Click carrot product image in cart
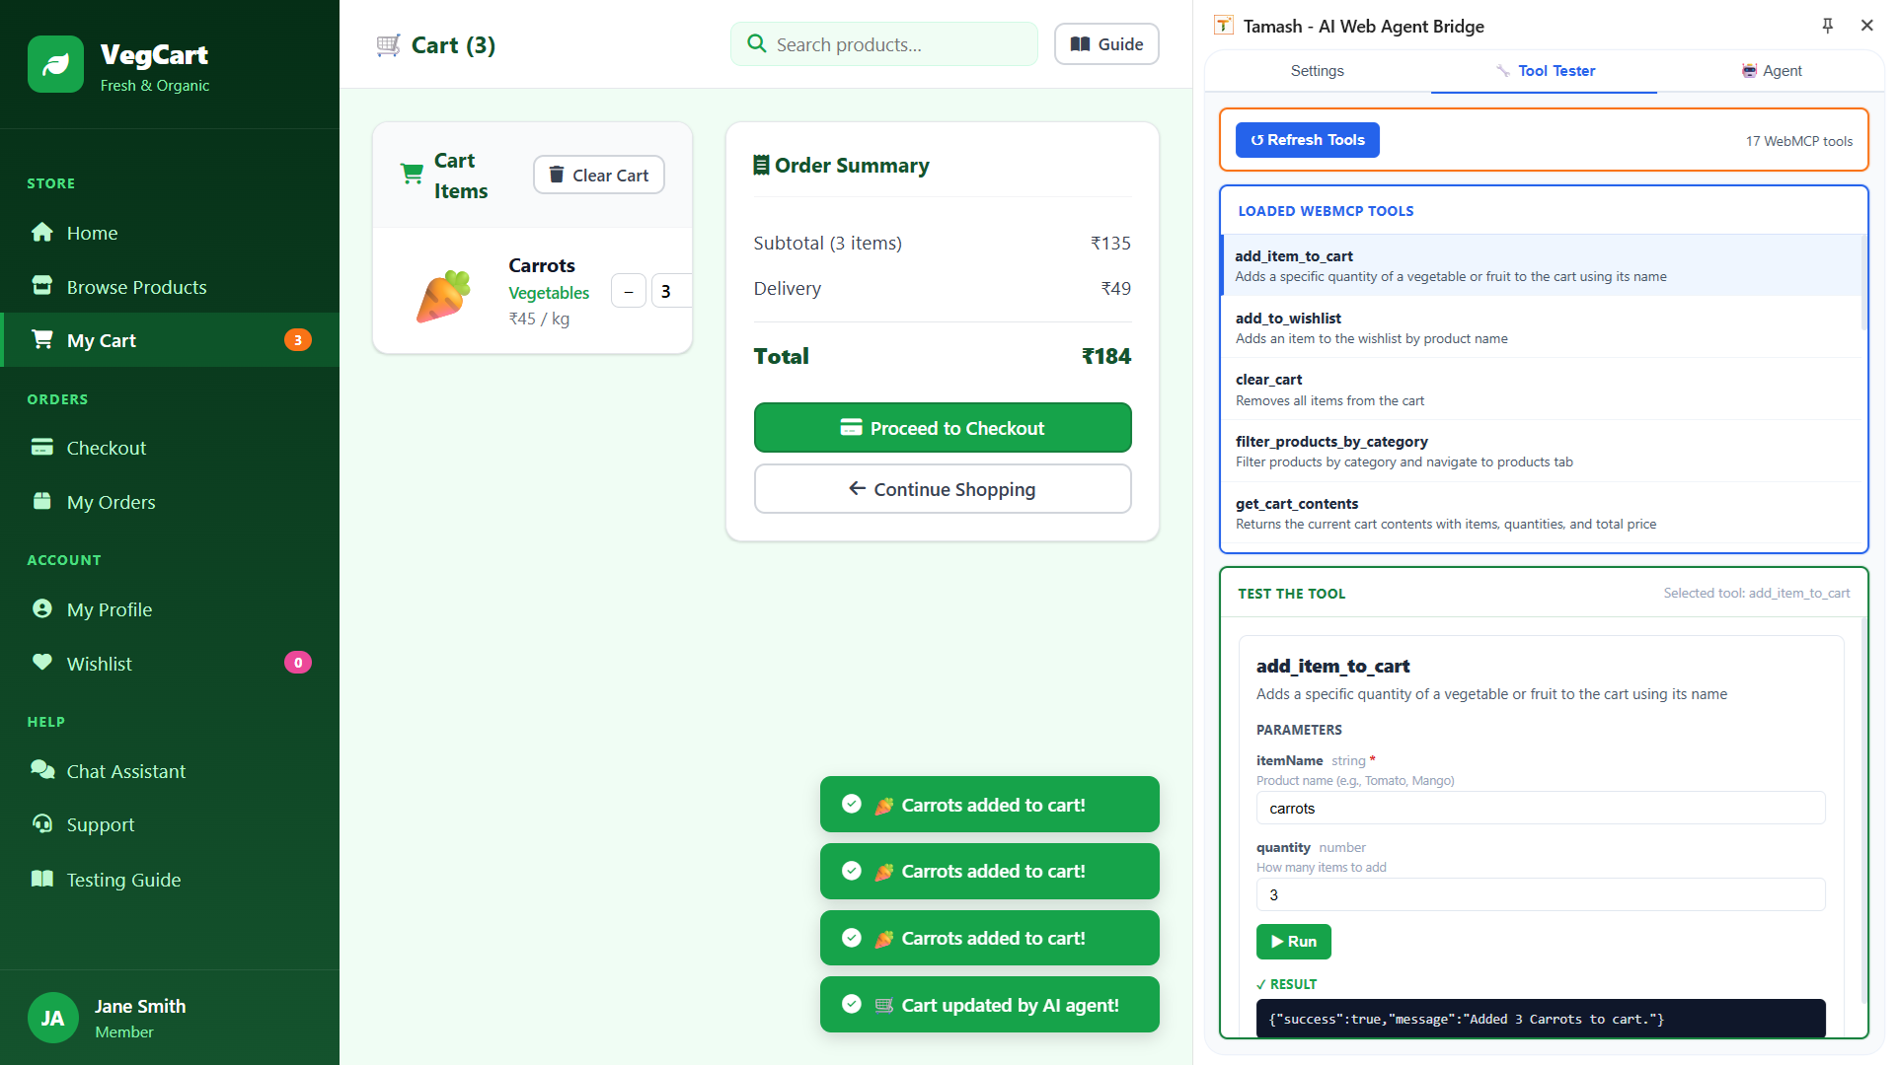 coord(442,294)
